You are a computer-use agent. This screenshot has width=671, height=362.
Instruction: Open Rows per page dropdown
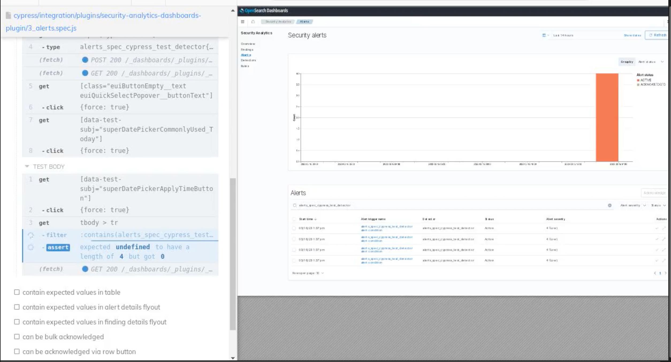pos(308,273)
